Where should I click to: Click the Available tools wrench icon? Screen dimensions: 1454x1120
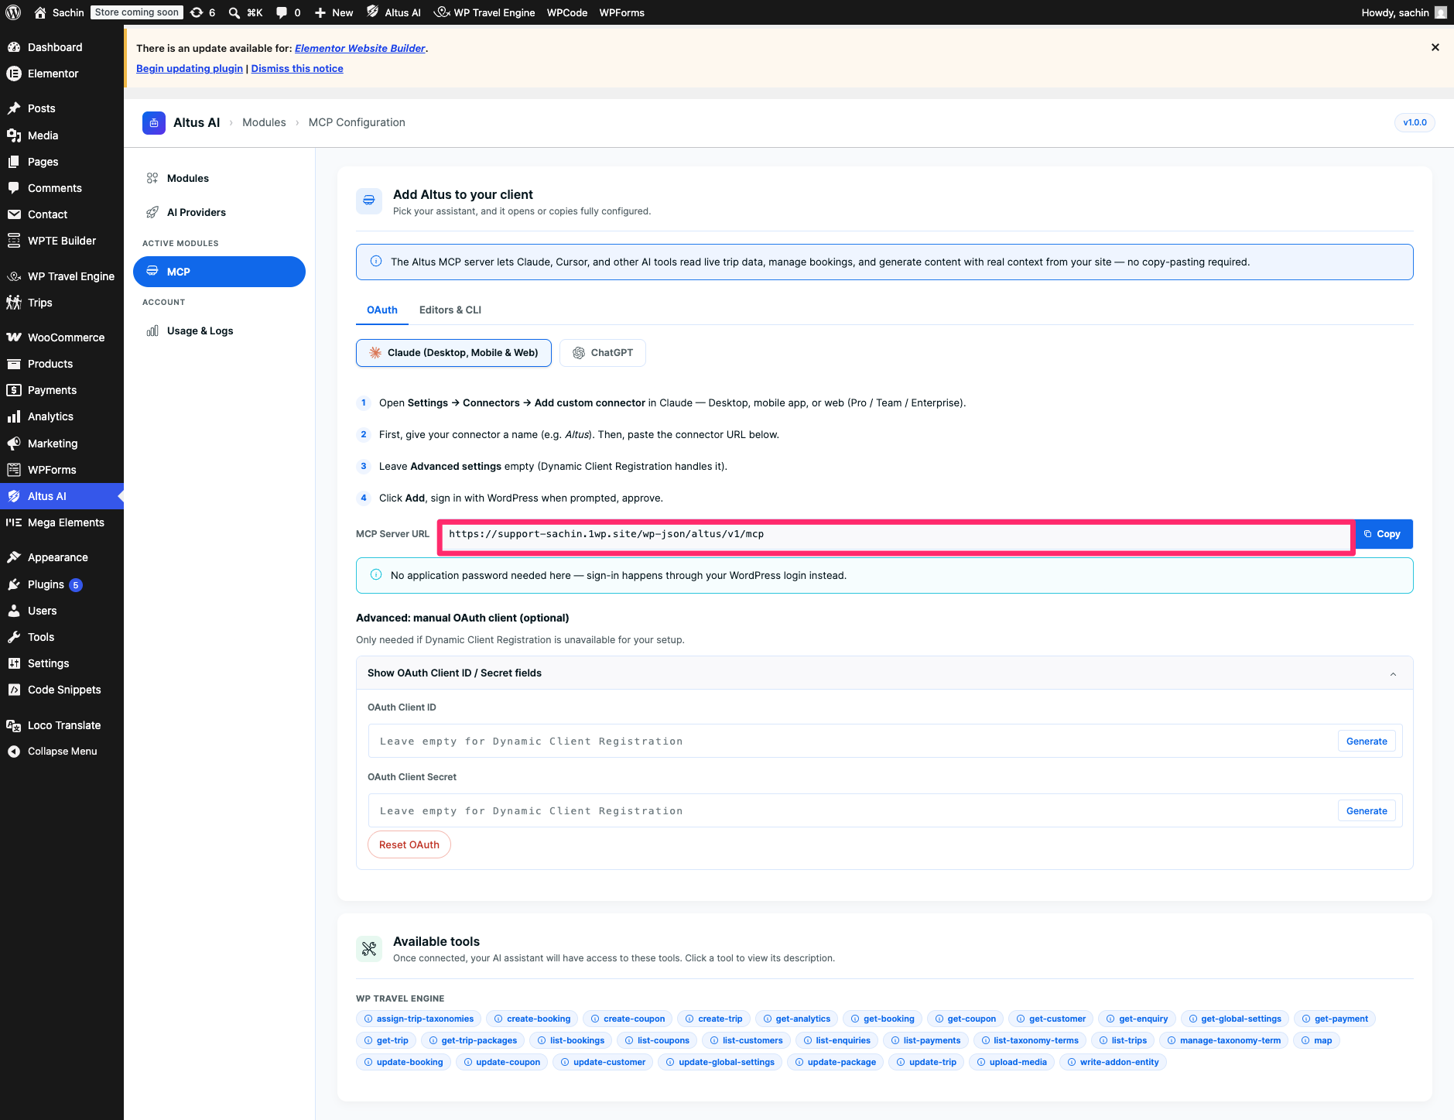pos(369,949)
